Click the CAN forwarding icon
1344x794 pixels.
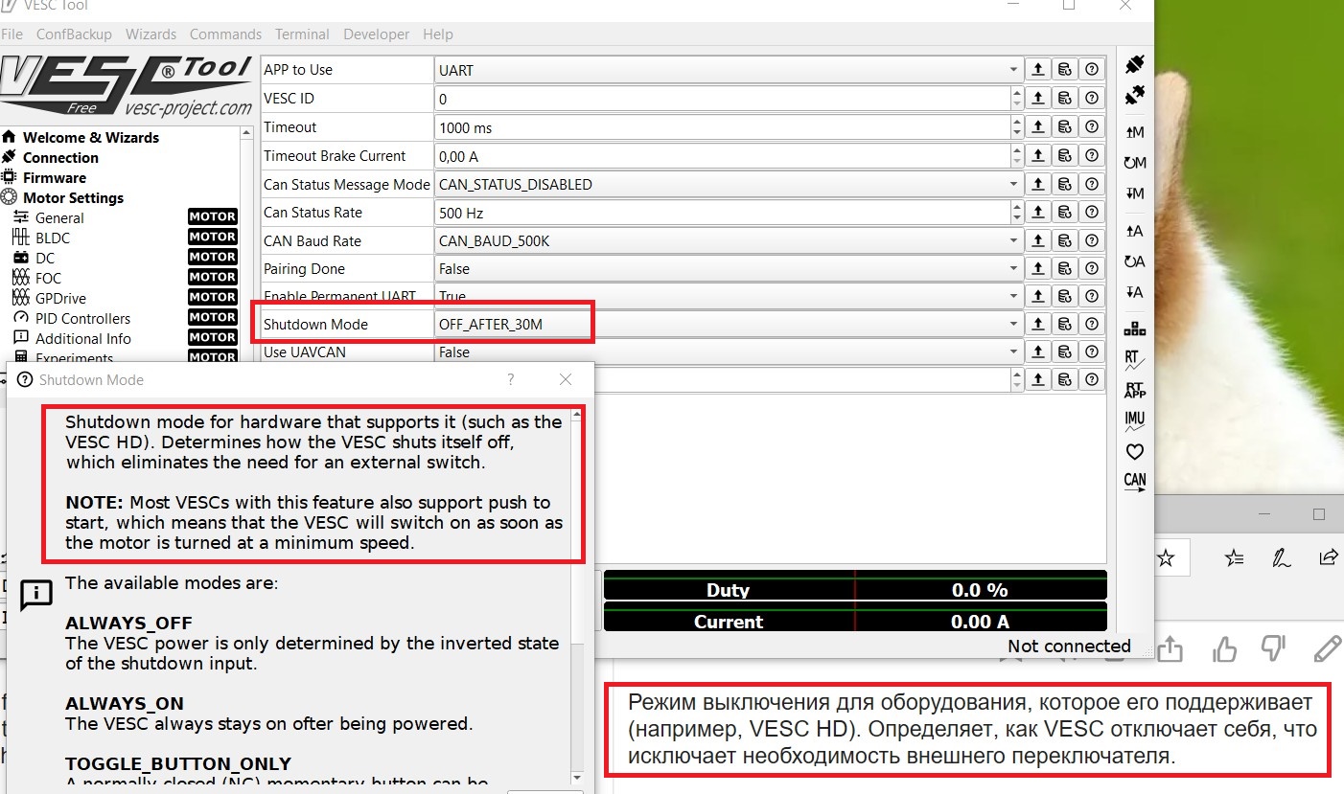coord(1135,482)
